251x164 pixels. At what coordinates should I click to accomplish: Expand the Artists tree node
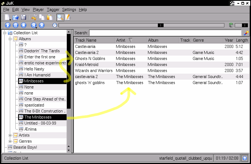(10, 135)
